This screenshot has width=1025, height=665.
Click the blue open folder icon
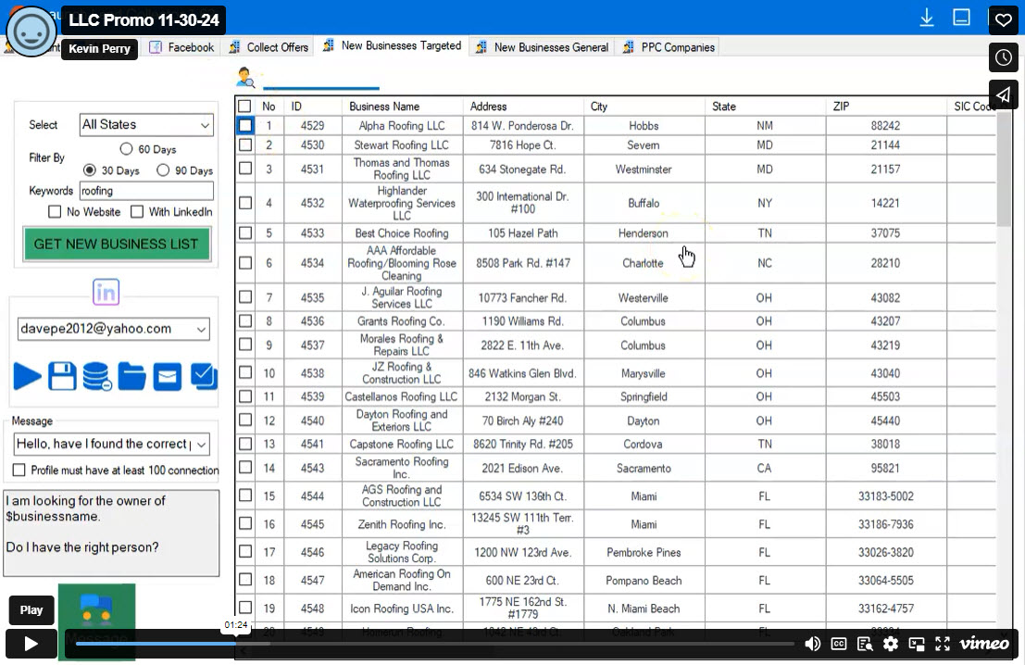click(132, 376)
